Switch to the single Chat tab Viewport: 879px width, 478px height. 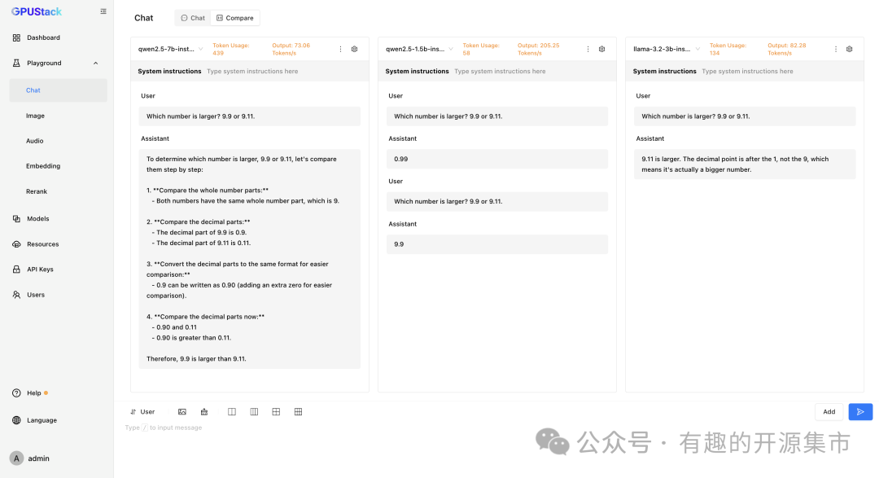coord(193,18)
